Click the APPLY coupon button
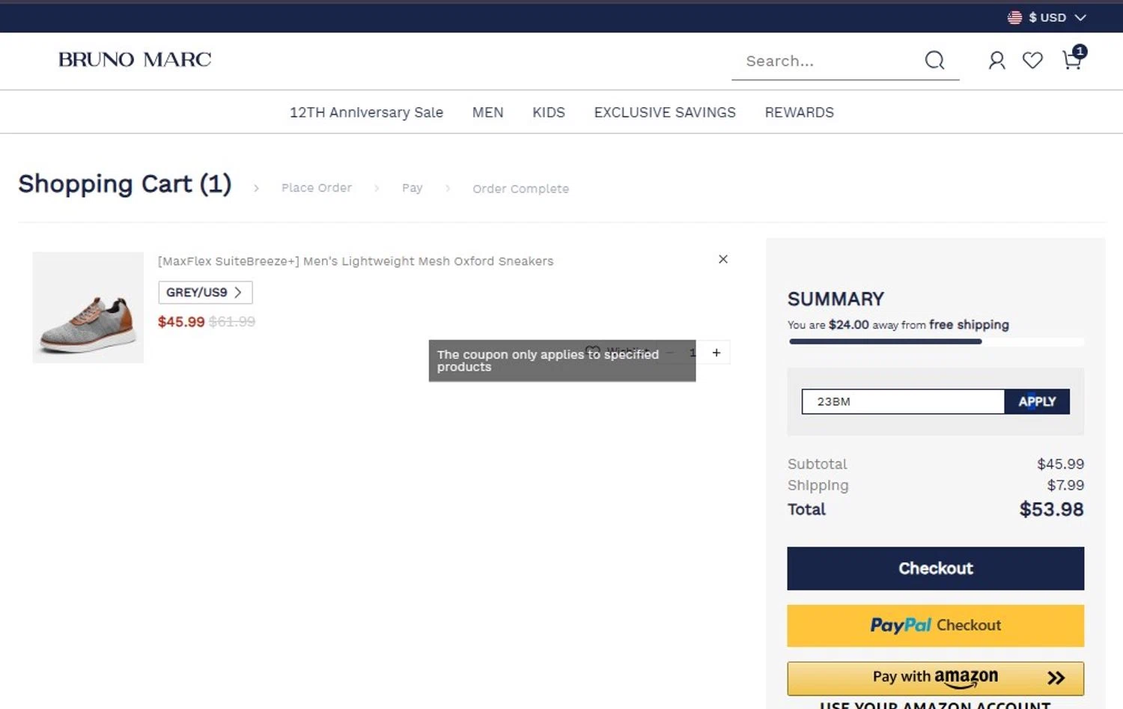This screenshot has width=1123, height=709. coord(1037,401)
